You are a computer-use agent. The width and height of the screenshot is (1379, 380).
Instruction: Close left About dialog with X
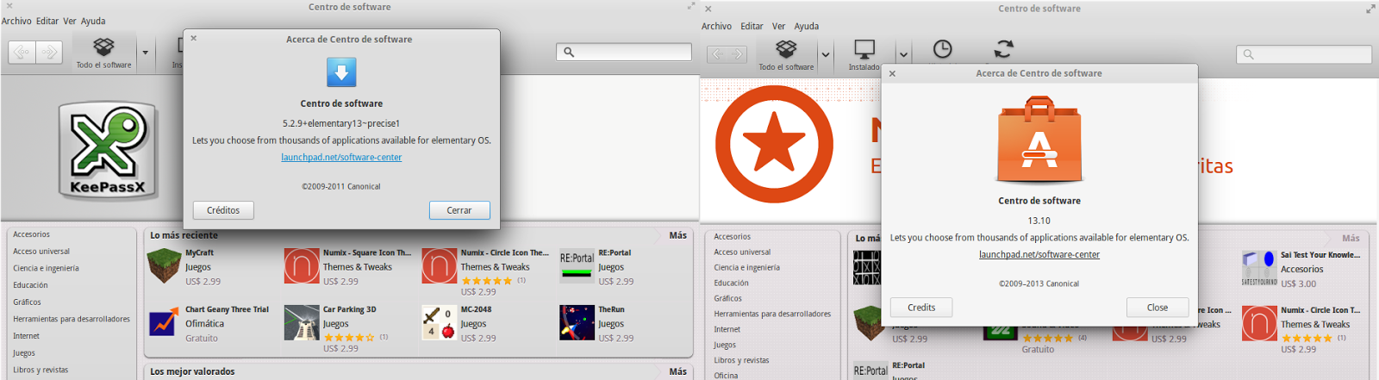[x=194, y=38]
